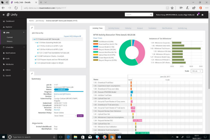Open Microsoft Edge from the taskbar
Screen dimensions: 210x140
tap(68, 137)
